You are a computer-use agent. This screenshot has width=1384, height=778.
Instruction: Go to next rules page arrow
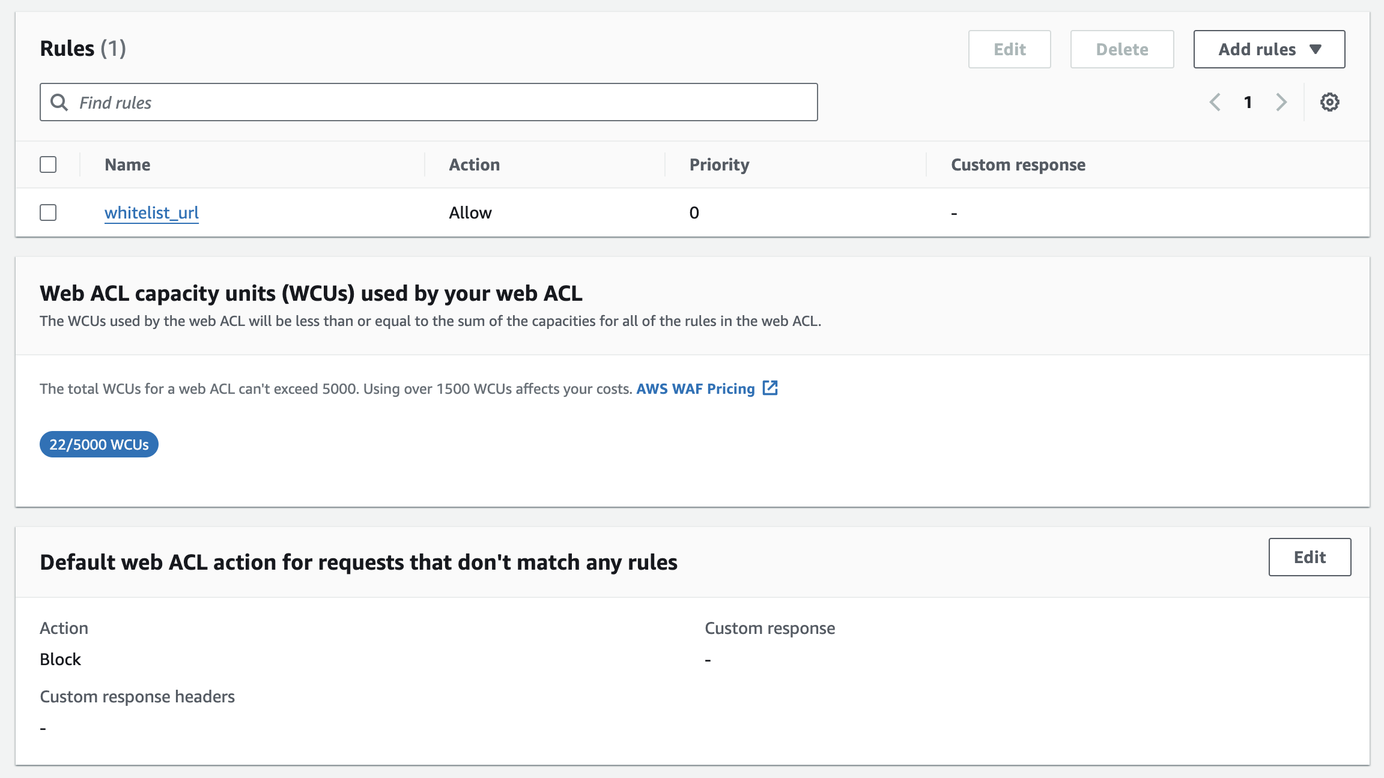coord(1281,102)
